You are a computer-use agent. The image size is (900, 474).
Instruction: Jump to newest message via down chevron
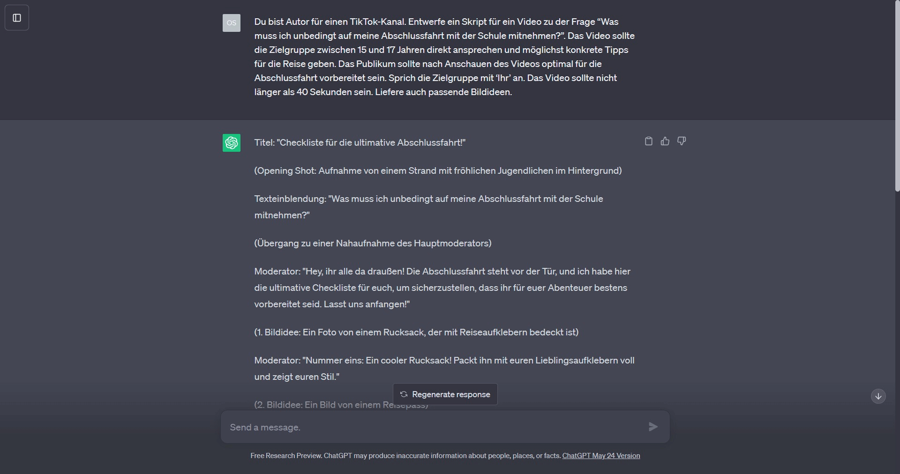click(x=878, y=396)
